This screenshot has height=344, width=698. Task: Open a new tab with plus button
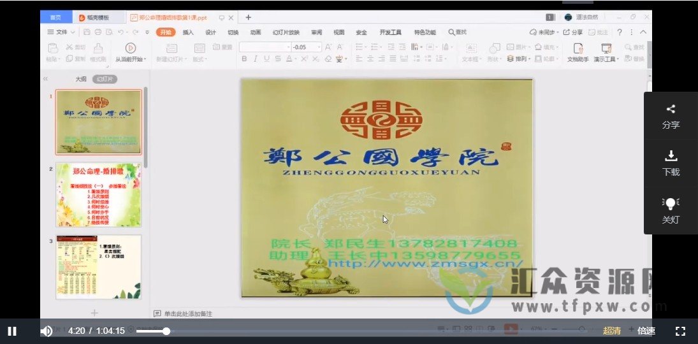[x=249, y=17]
